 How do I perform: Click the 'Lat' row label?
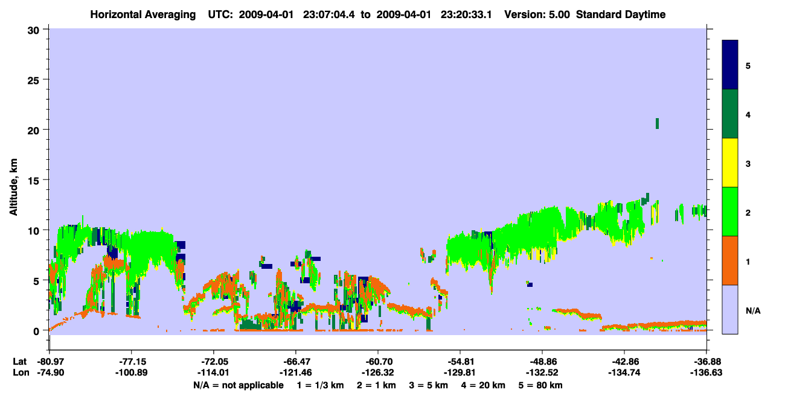[20, 362]
